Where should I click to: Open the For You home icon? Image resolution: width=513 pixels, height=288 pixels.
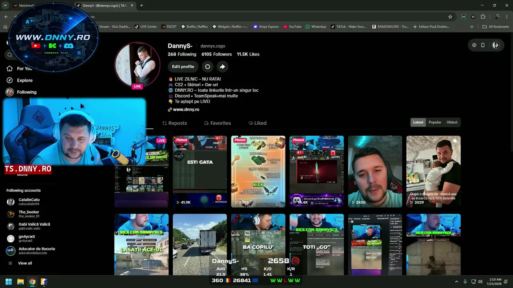(x=10, y=69)
